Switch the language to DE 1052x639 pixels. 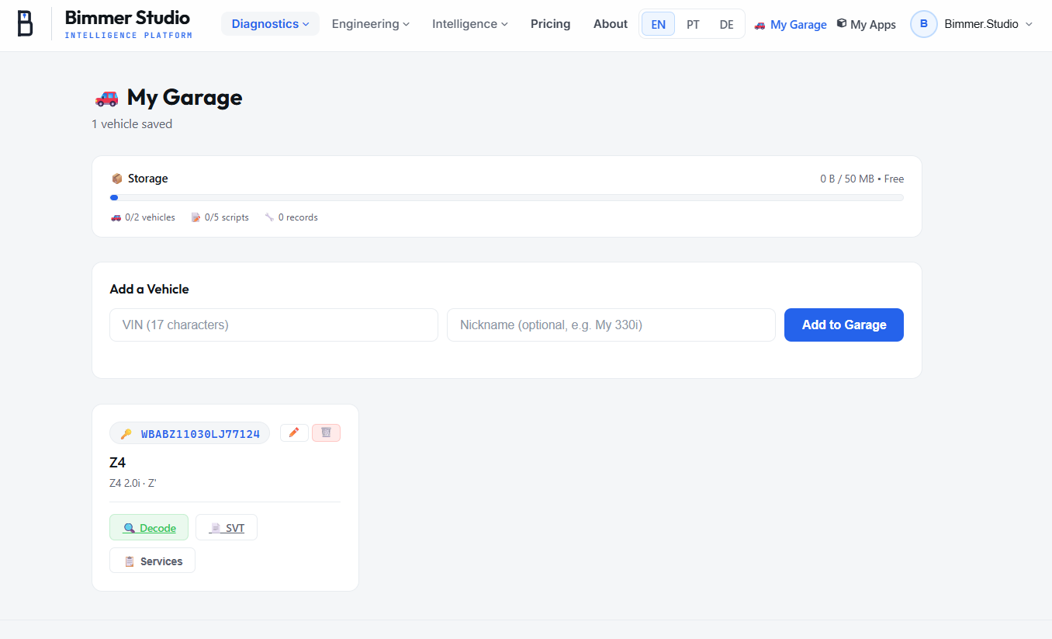(x=726, y=24)
